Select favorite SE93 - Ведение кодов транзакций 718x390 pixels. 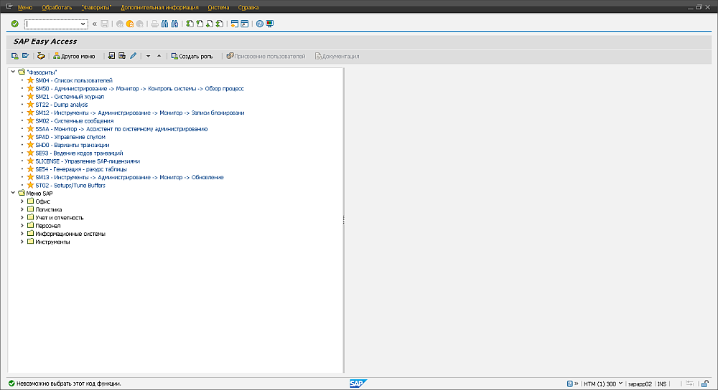(x=79, y=153)
